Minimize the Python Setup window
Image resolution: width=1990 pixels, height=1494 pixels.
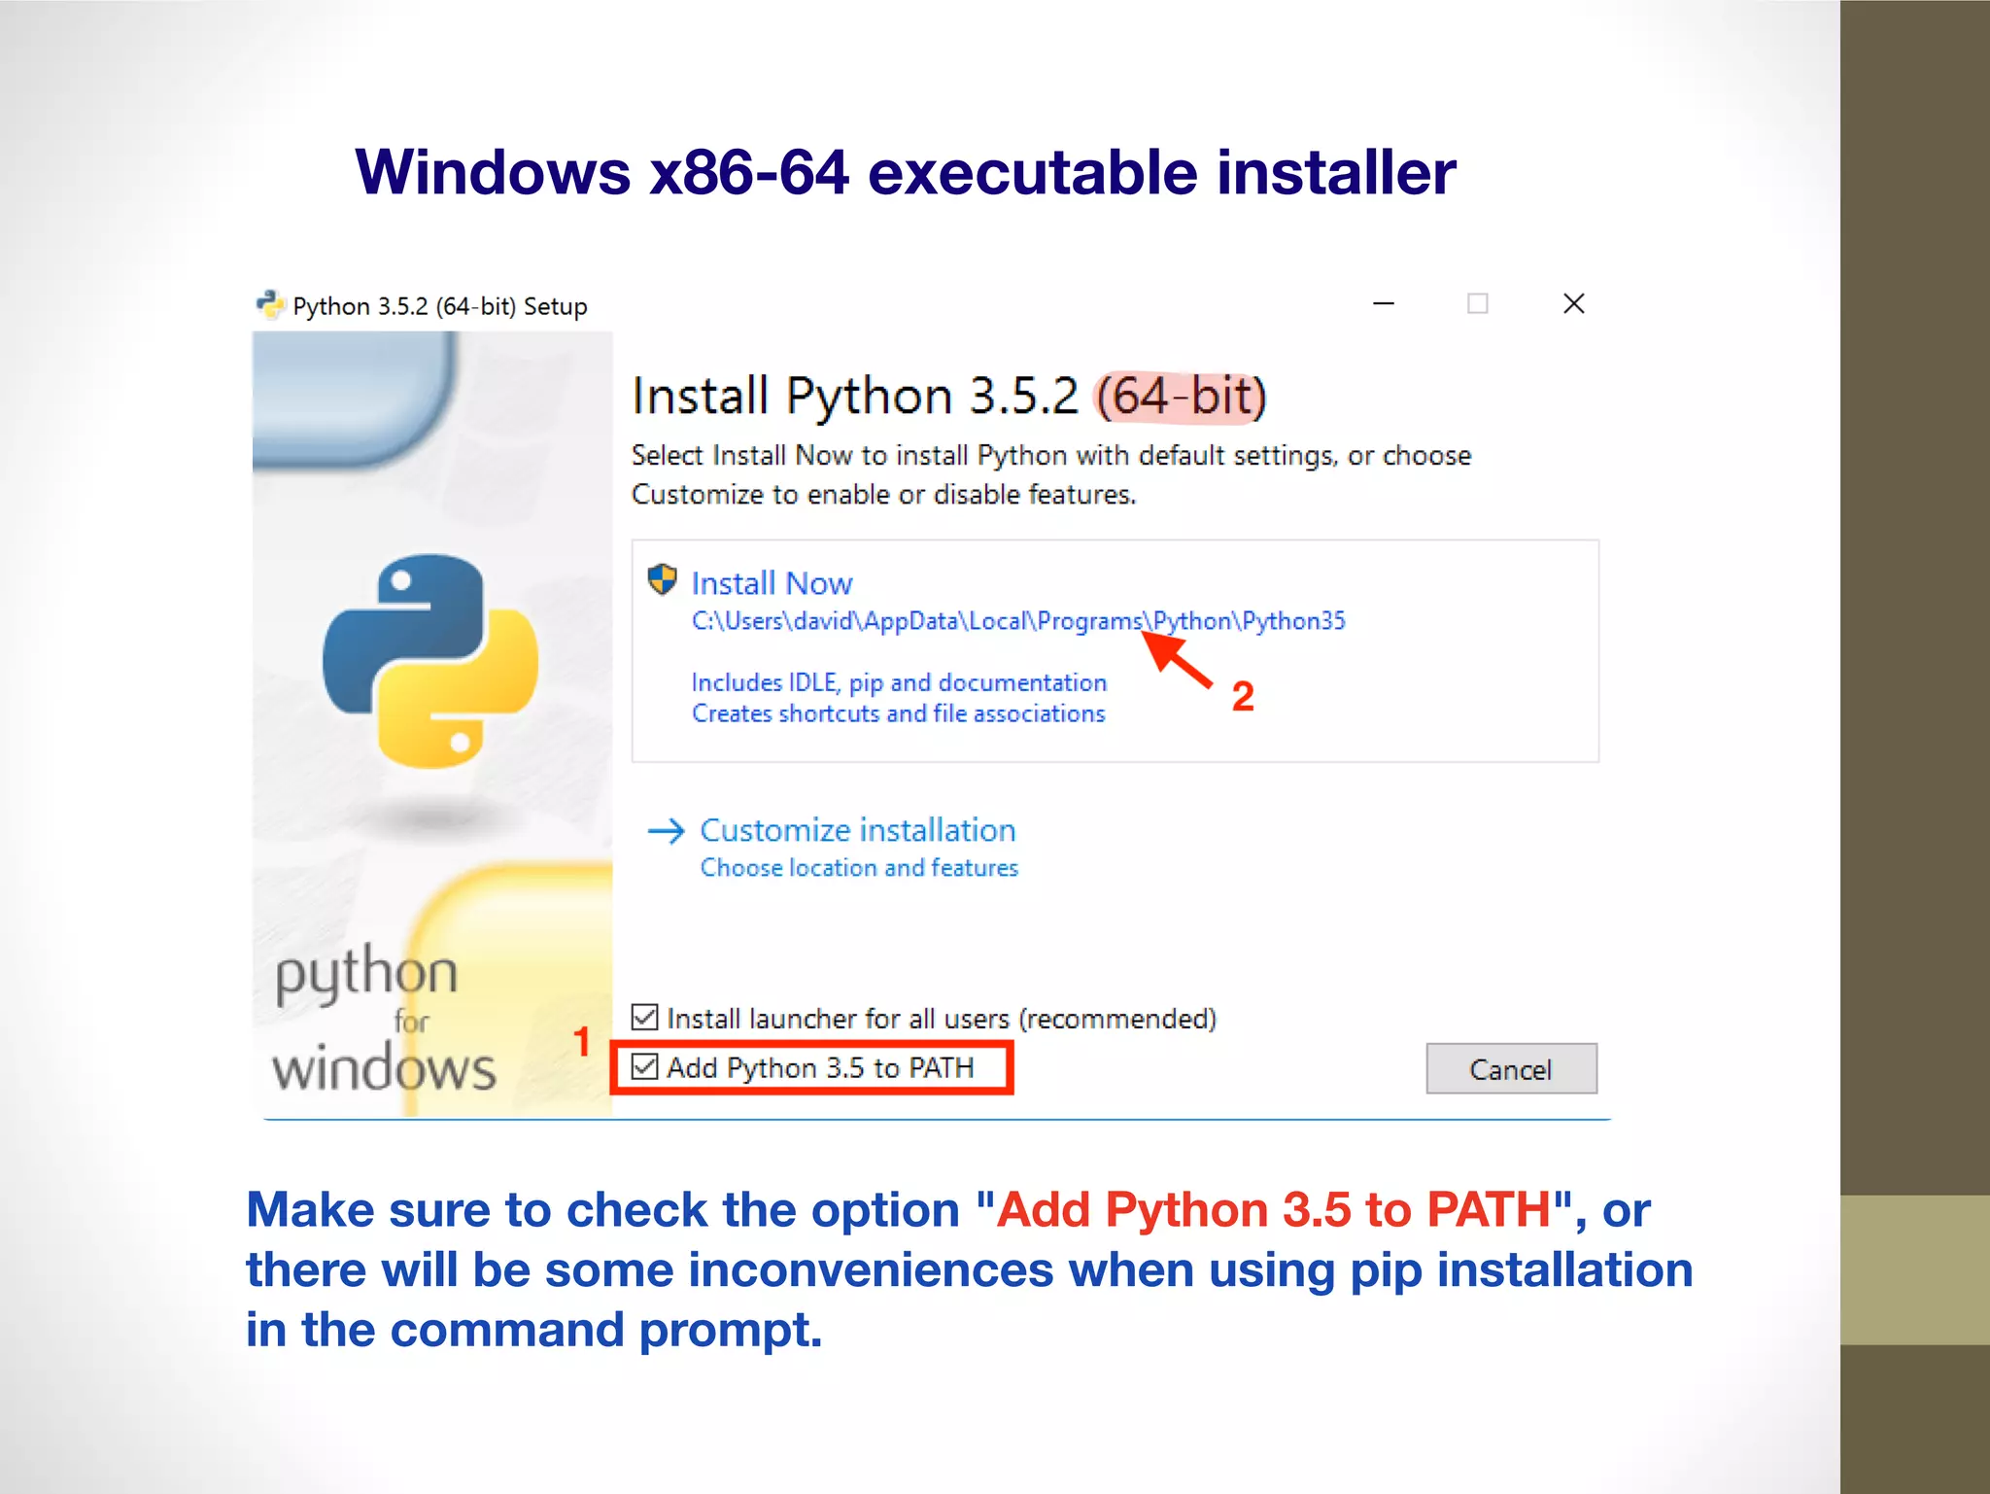point(1384,304)
